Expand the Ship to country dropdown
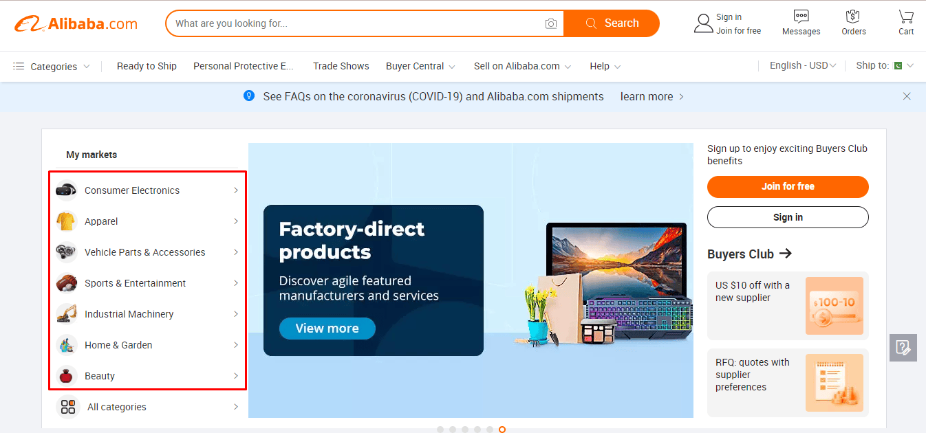The width and height of the screenshot is (926, 433). pos(885,66)
